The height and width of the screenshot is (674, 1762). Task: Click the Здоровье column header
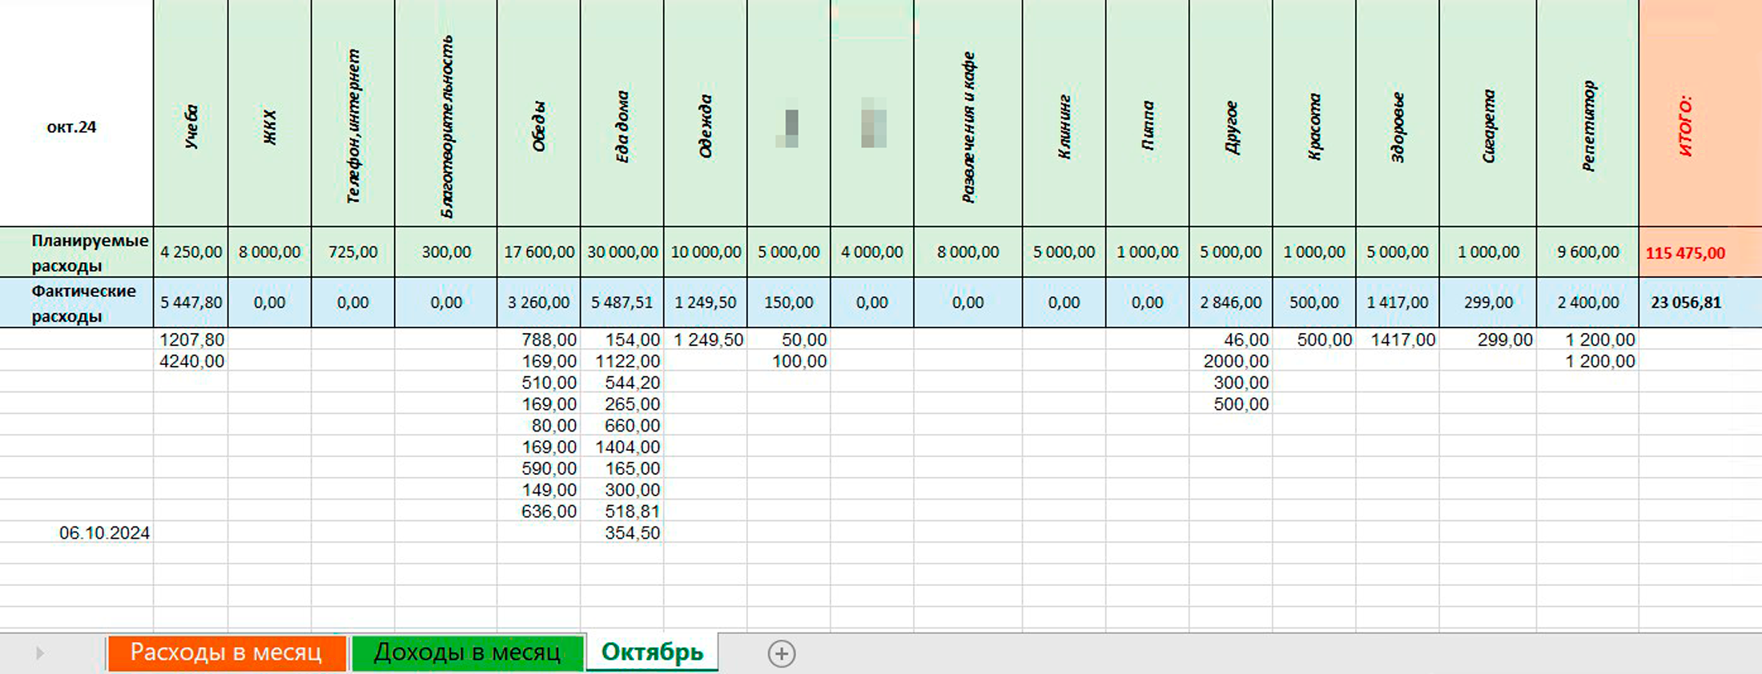1397,113
